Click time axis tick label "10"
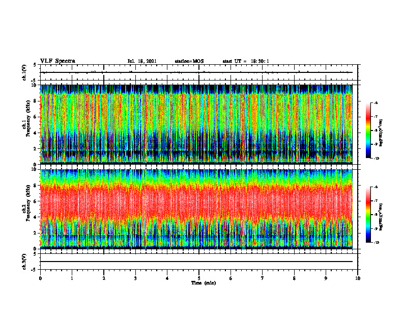 pos(358,278)
